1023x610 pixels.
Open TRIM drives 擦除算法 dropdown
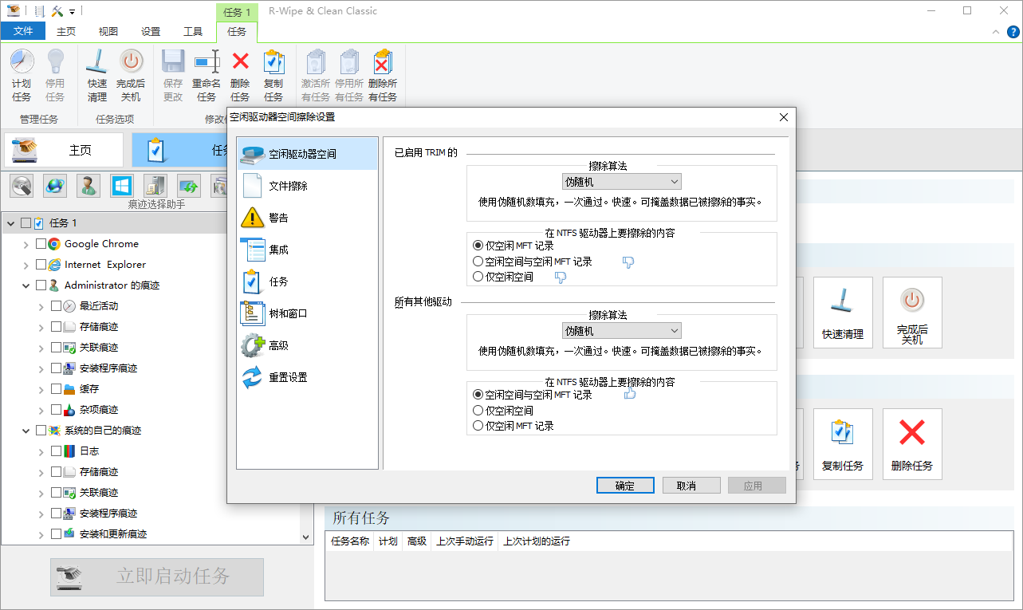pyautogui.click(x=621, y=182)
